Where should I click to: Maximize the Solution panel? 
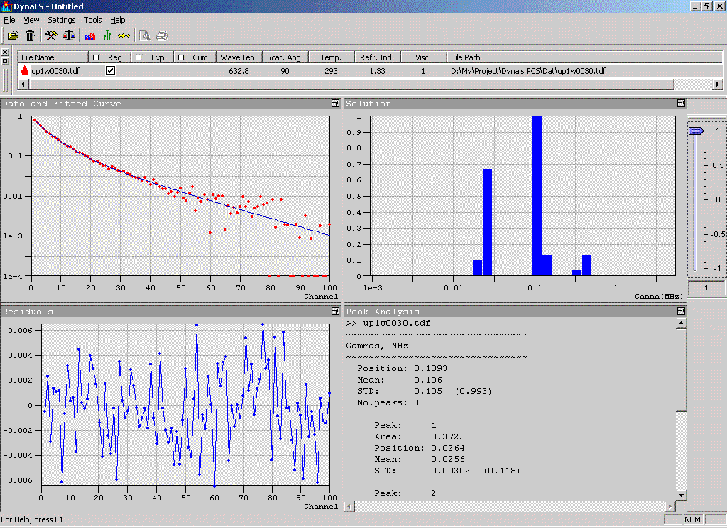(681, 104)
